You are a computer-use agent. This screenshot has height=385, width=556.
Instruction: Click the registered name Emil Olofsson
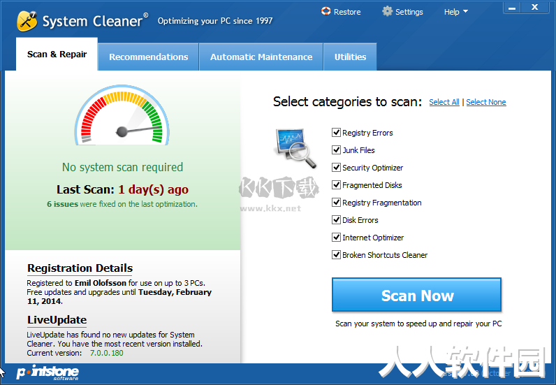[x=101, y=283]
